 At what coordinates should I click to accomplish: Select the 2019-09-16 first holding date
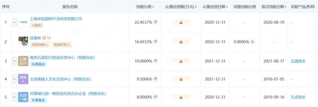pos(274,98)
